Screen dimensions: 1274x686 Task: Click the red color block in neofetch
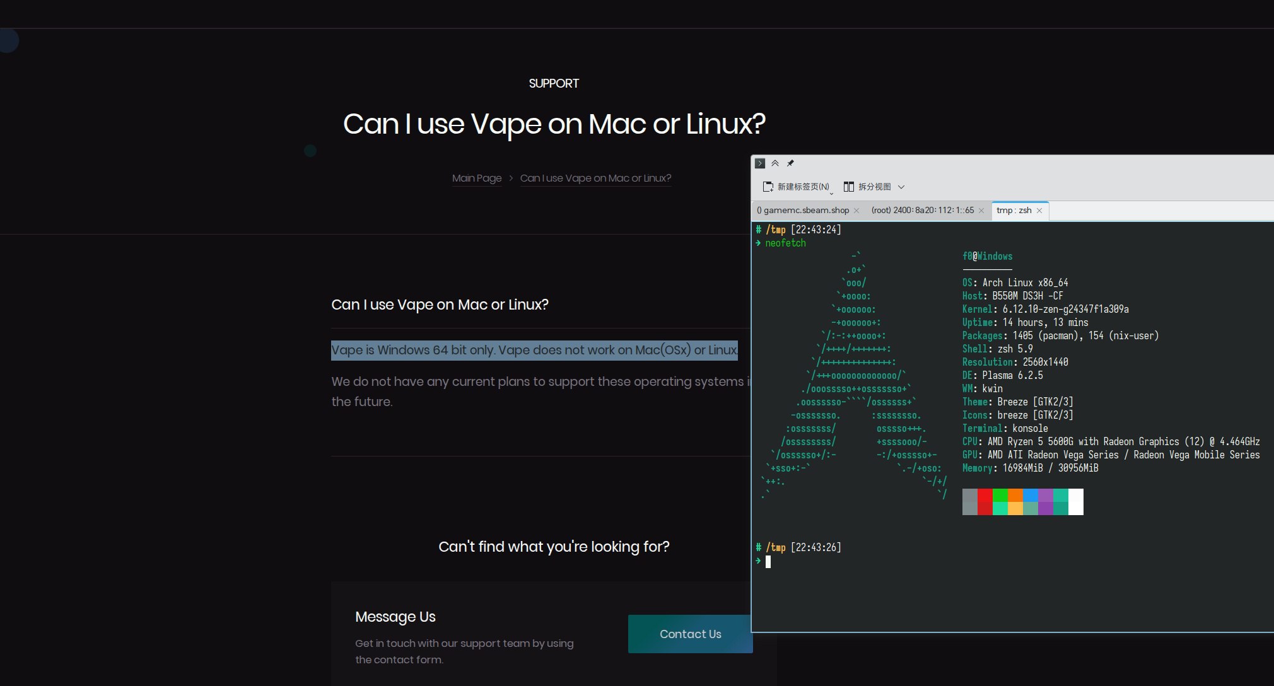(985, 502)
